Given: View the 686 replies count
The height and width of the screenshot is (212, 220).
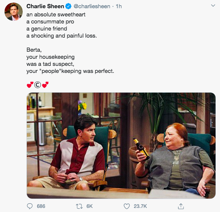Looking at the screenshot, I should tap(41, 206).
